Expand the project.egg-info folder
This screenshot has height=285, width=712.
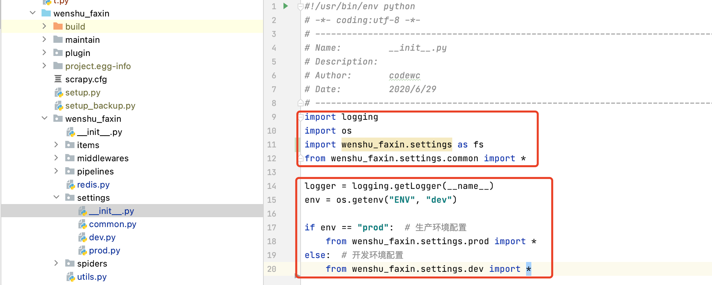pos(44,65)
